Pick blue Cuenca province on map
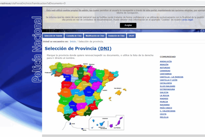Screen dimensions: 205x137 coord(89,91)
